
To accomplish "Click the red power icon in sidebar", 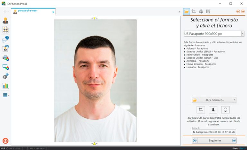I will 5,141.
